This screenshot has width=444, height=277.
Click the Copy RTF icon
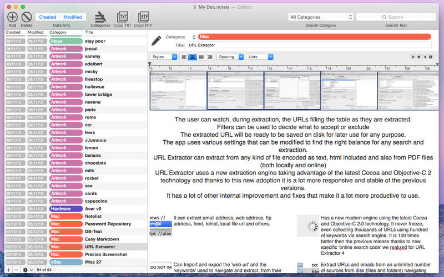tap(143, 17)
